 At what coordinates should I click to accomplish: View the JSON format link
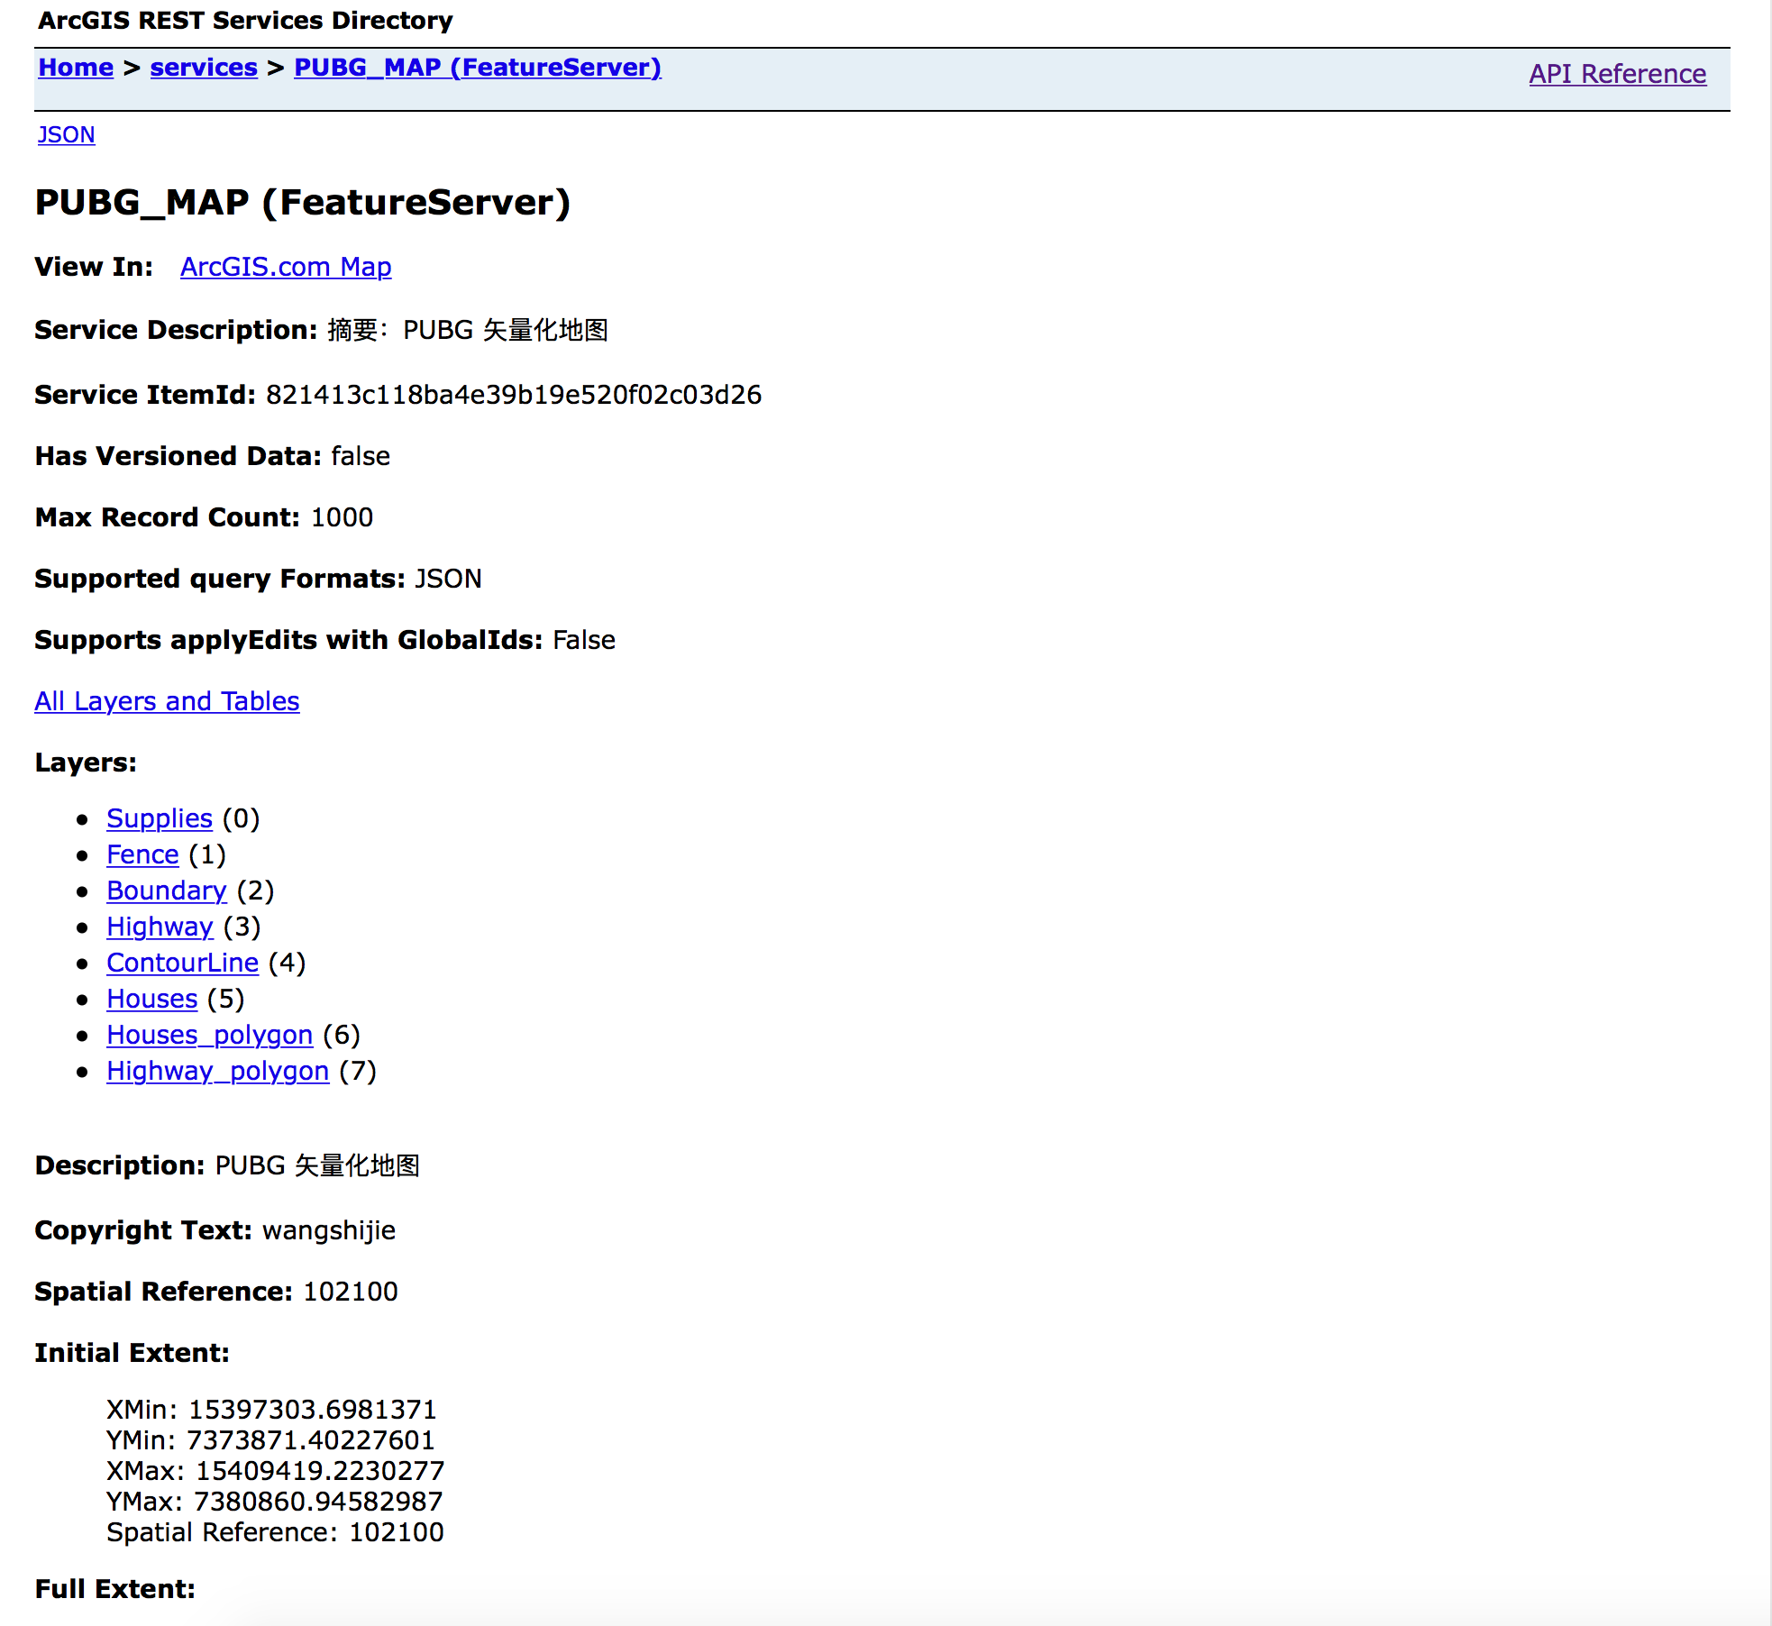[x=66, y=134]
